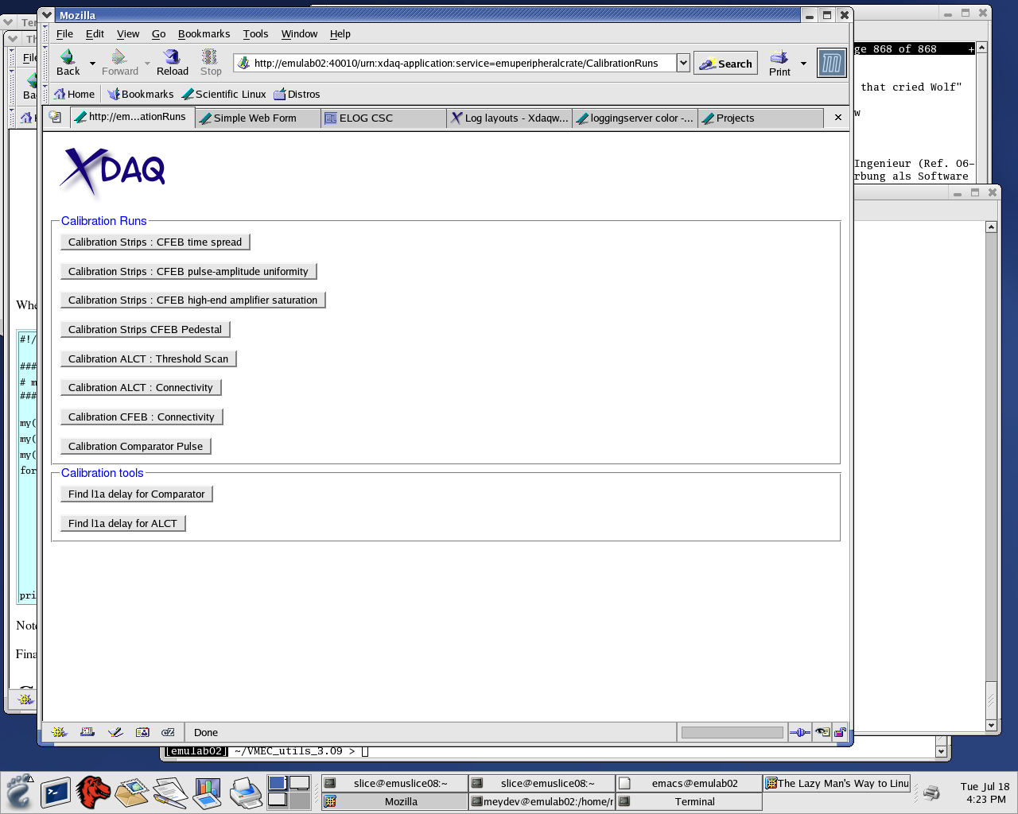Open the Help menu
1018x814 pixels.
340,33
